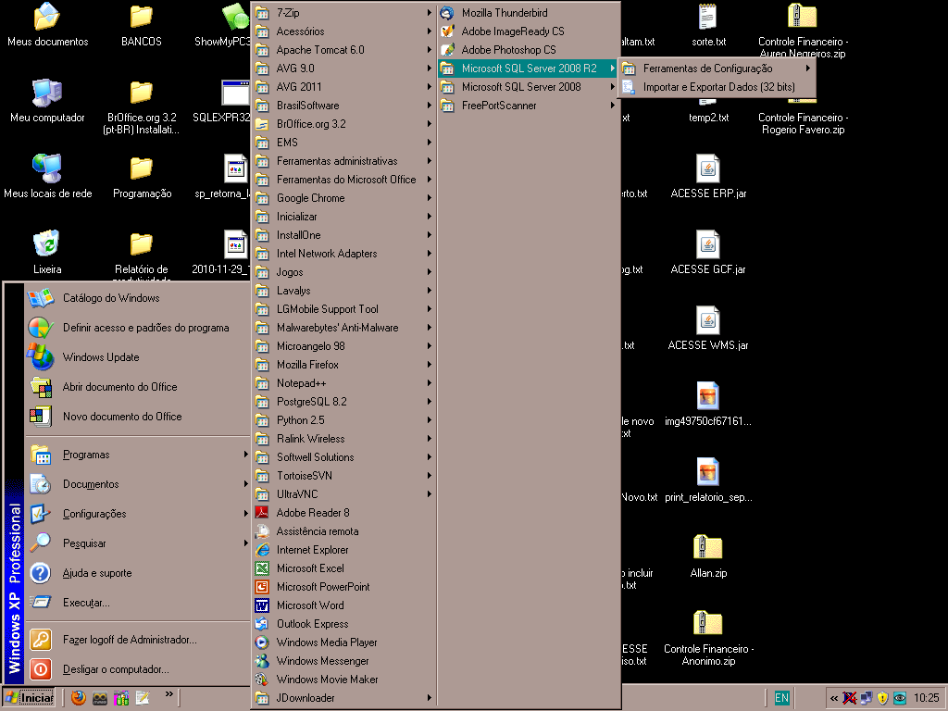Open Mozilla Thunderbird from the programs menu

(x=529, y=13)
